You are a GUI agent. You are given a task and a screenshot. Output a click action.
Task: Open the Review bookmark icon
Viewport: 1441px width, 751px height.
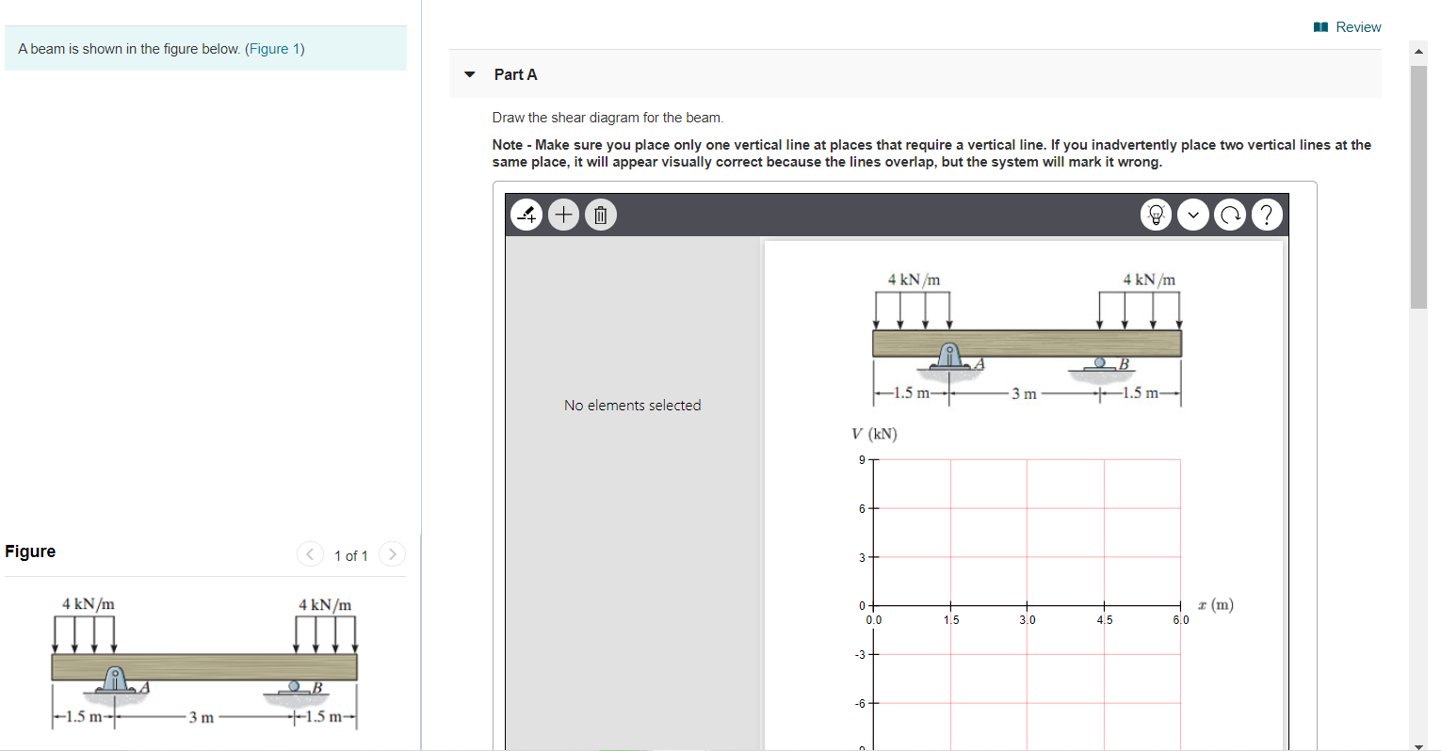(1320, 26)
